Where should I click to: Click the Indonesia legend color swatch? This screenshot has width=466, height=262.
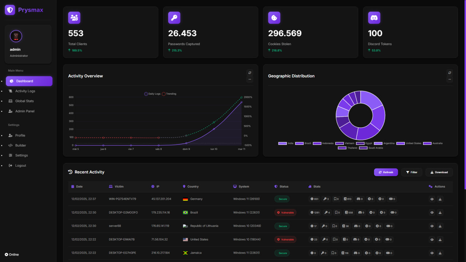(317, 143)
